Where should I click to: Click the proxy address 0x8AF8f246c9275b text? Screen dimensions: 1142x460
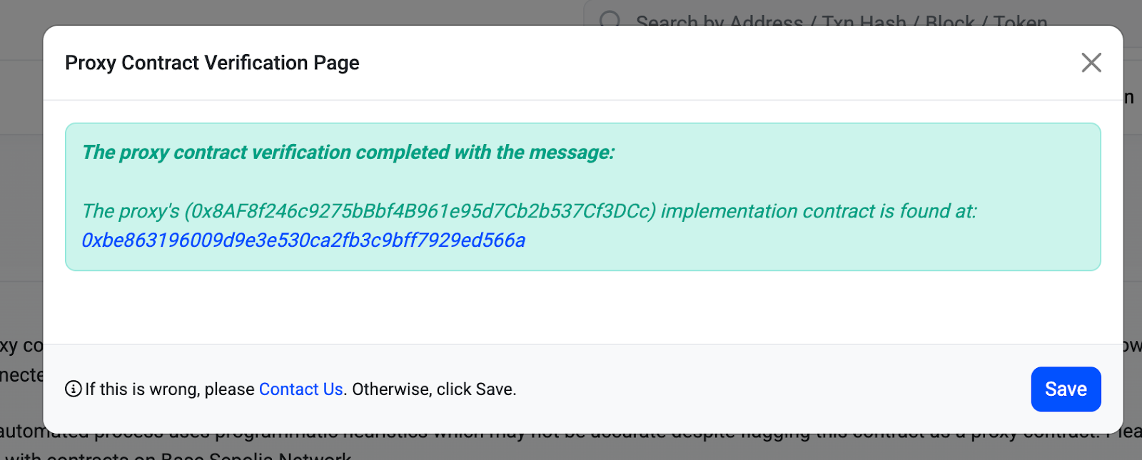tap(420, 211)
